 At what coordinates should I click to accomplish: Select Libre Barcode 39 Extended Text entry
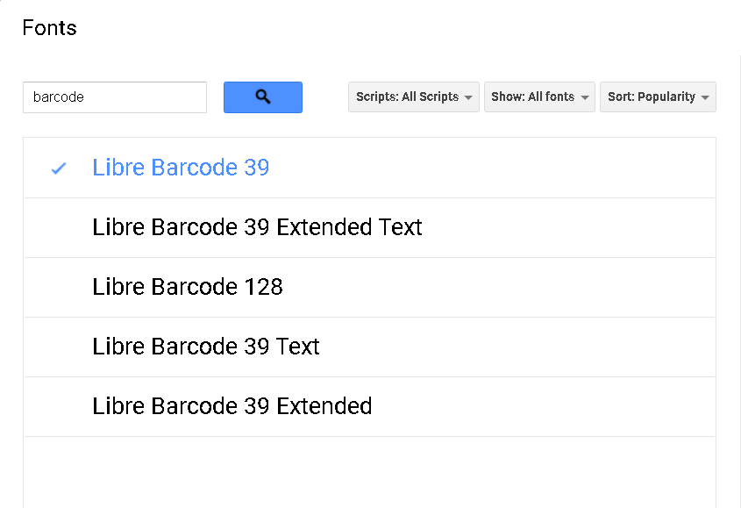point(256,227)
